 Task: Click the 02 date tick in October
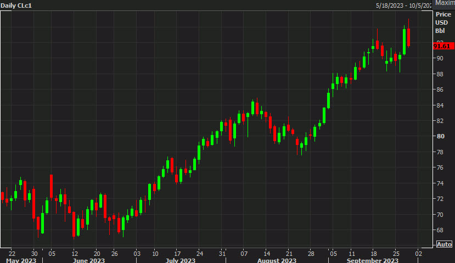[418, 254]
